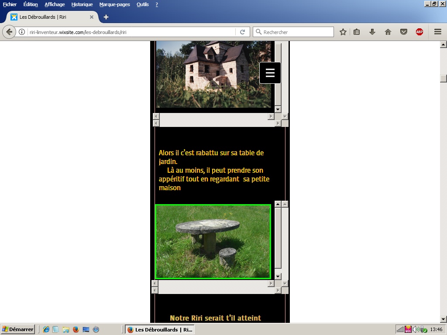Open the Firefox hamburger menu
This screenshot has width=447, height=335.
pyautogui.click(x=438, y=32)
